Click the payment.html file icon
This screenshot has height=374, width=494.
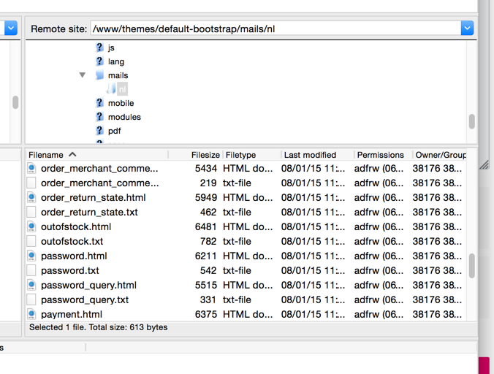[x=31, y=314]
